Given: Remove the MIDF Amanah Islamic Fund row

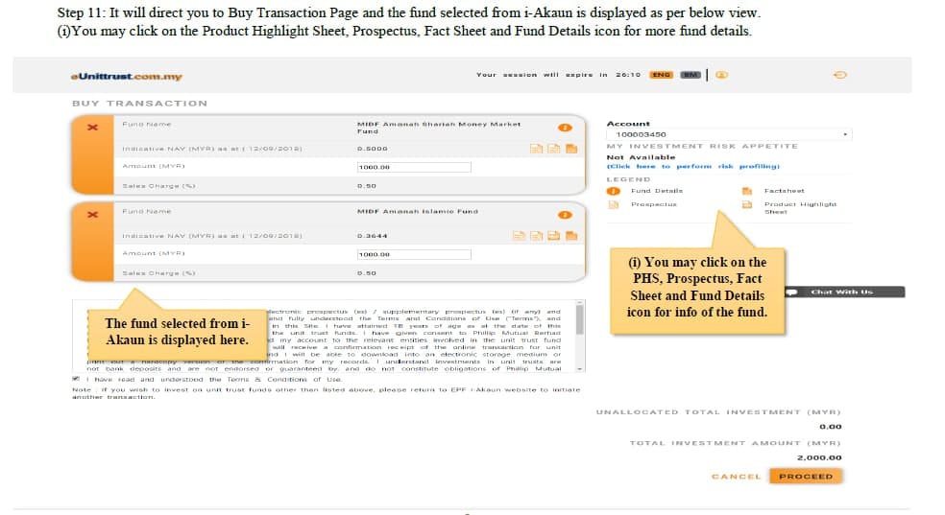Looking at the screenshot, I should click(x=92, y=215).
